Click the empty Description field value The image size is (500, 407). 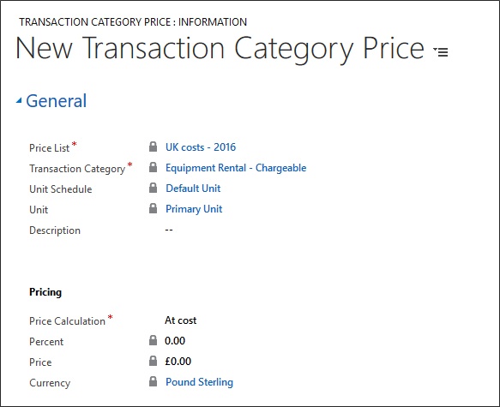tap(169, 230)
